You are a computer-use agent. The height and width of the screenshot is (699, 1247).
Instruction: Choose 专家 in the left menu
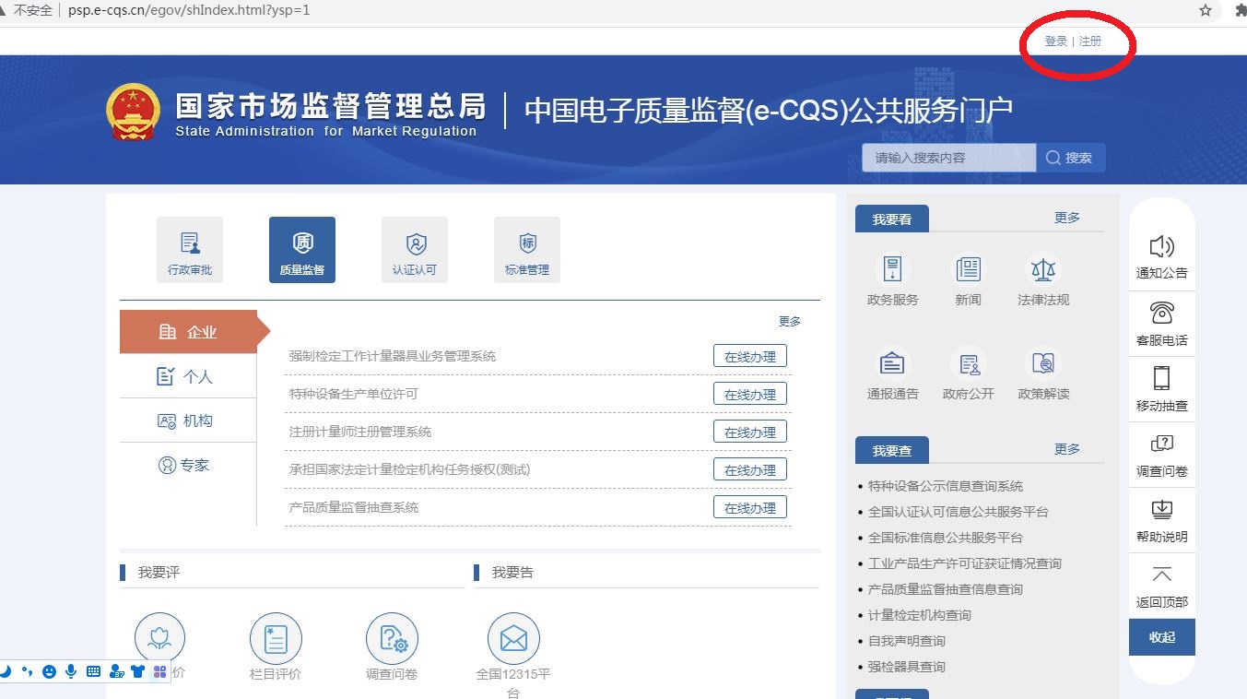tap(187, 465)
